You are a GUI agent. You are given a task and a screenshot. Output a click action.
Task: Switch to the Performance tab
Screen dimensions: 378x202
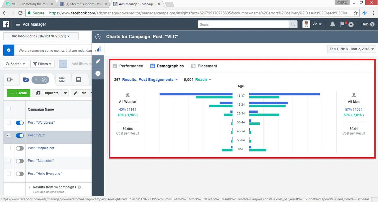click(128, 66)
